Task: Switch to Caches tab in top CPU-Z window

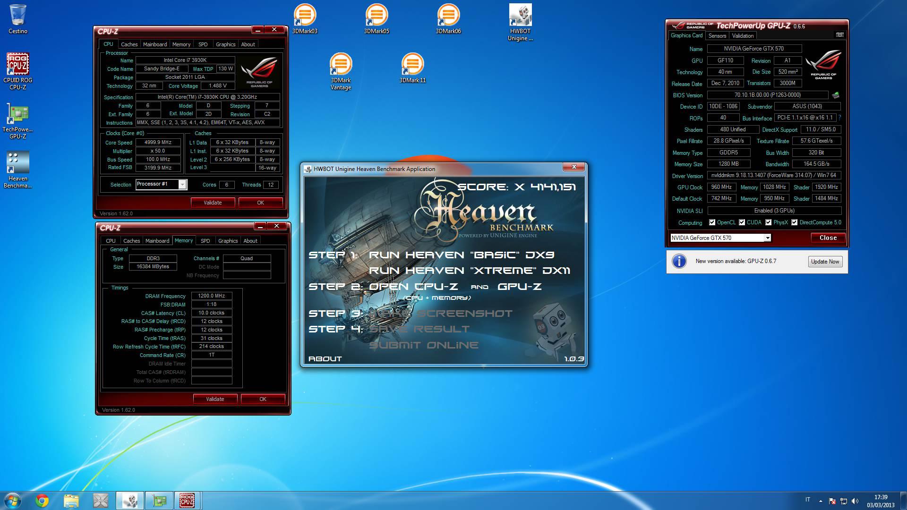Action: click(129, 44)
